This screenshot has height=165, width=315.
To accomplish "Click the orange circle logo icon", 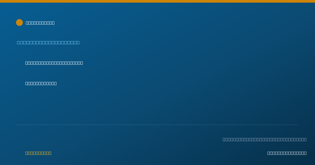I will [19, 23].
